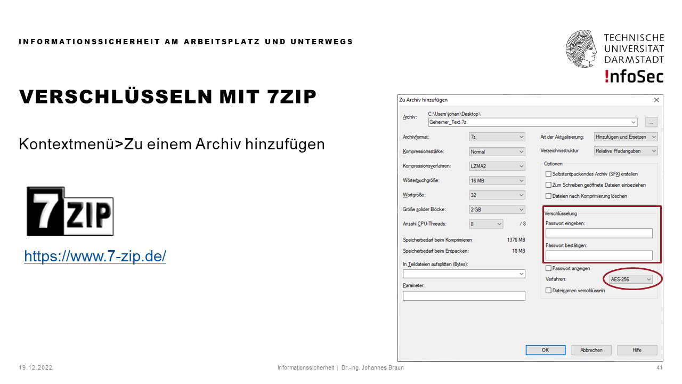Screen dimensions: 682x384
Task: Click the 1376 MB memory value
Action: click(x=516, y=240)
